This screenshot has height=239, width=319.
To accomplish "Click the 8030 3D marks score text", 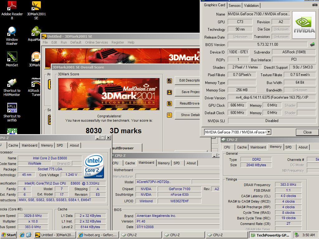I will click(x=113, y=131).
